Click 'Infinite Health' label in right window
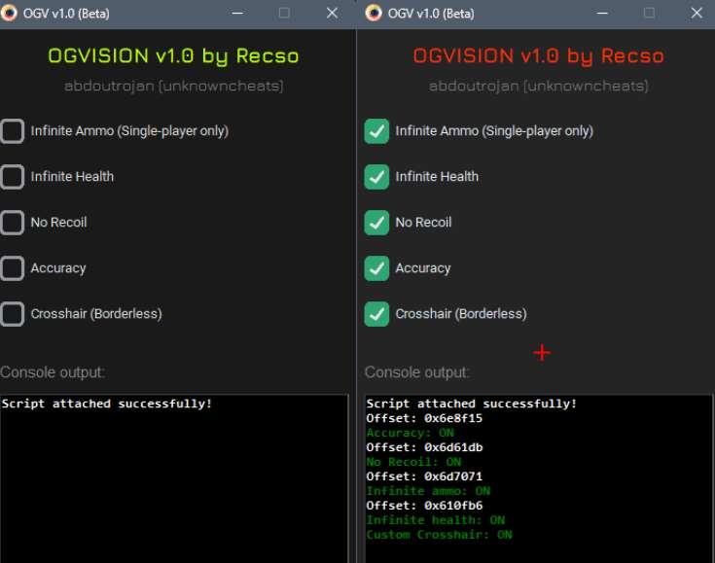This screenshot has width=715, height=563. (437, 177)
